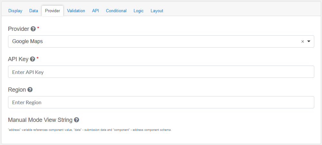The height and width of the screenshot is (145, 322).
Task: Click the help icon beside Provider label
Action: 33,29
